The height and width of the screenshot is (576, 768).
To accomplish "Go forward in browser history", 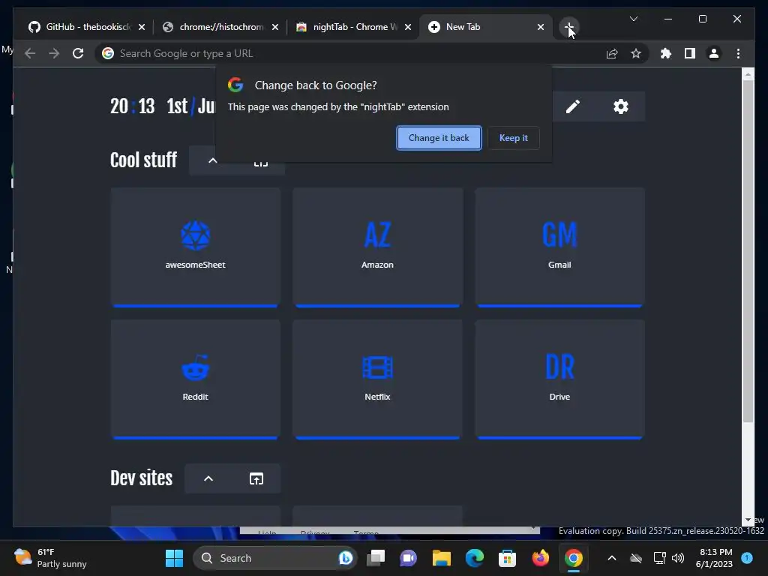I will coord(54,53).
